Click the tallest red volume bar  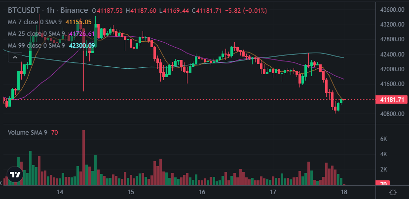point(83,158)
